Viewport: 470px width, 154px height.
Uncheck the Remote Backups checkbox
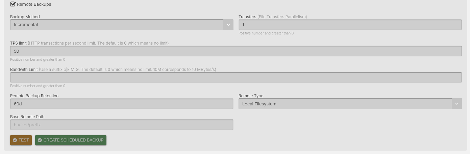pos(13,4)
